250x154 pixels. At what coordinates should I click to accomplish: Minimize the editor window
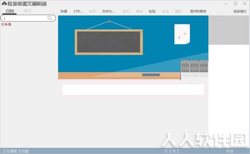click(x=226, y=3)
